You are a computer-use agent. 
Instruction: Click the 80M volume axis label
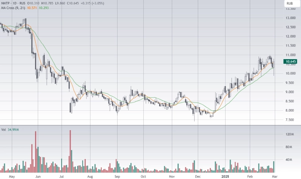(289, 147)
